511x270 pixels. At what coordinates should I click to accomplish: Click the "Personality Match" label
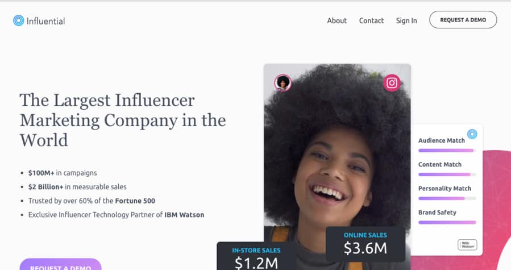(x=444, y=189)
